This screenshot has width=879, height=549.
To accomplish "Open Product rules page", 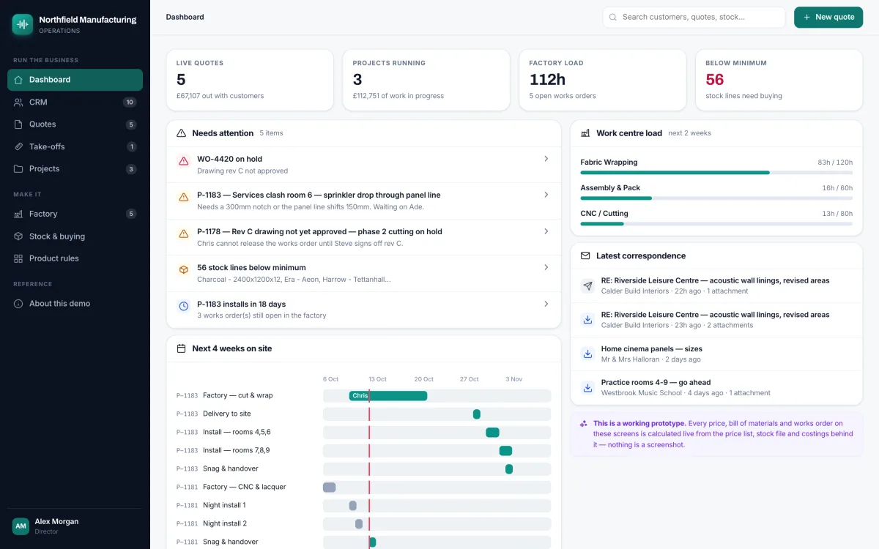I will tap(75, 258).
